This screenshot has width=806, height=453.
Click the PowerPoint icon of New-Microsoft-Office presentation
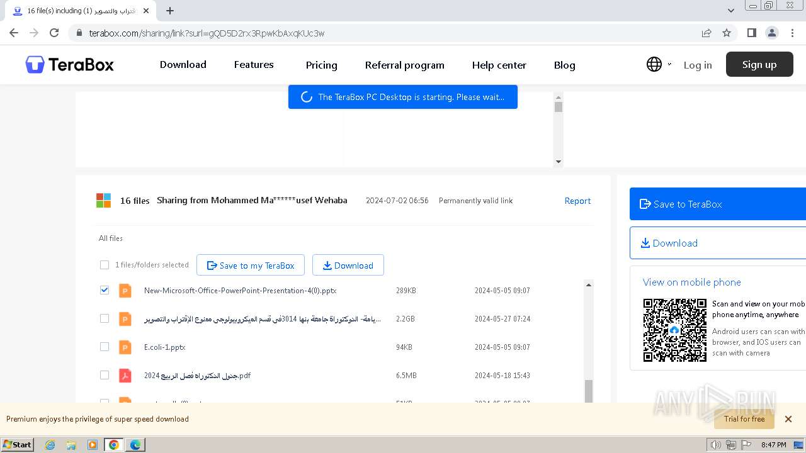click(x=125, y=291)
